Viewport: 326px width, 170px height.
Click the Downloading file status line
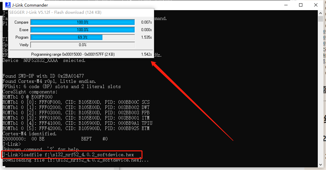(76, 160)
